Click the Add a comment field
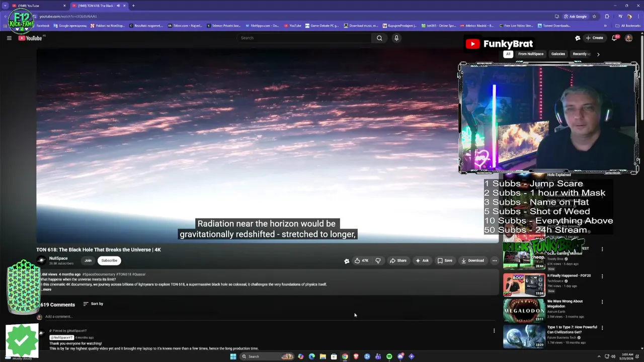The image size is (644, 362). [x=269, y=317]
